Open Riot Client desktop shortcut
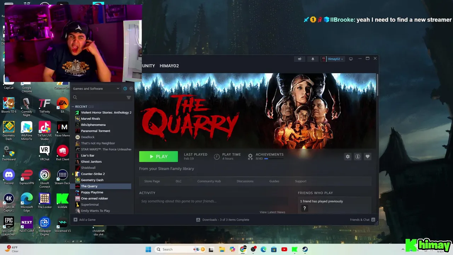Screen dimensions: 453x255 click(x=62, y=153)
